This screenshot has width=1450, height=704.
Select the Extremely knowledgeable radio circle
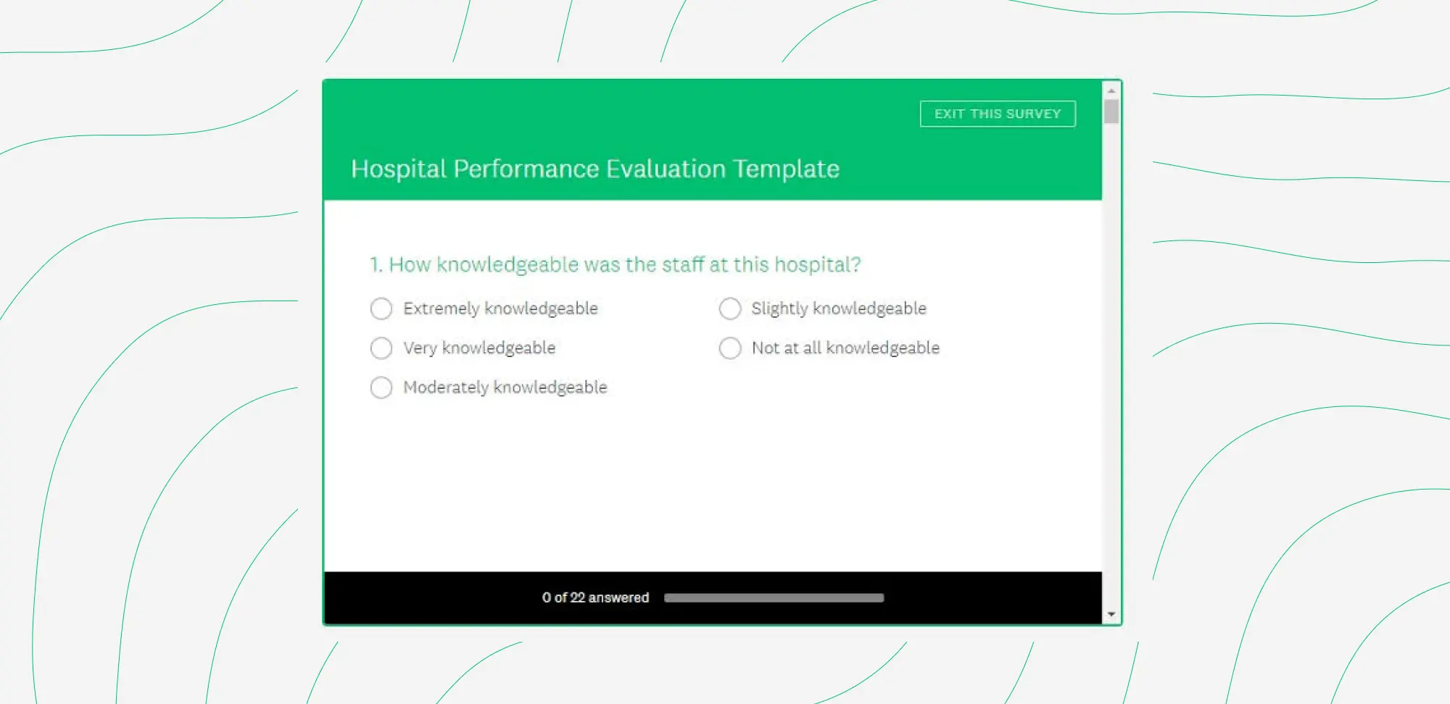(381, 309)
